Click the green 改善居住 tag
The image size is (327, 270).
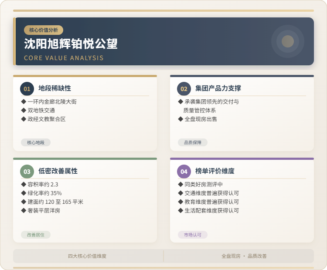pyautogui.click(x=36, y=235)
